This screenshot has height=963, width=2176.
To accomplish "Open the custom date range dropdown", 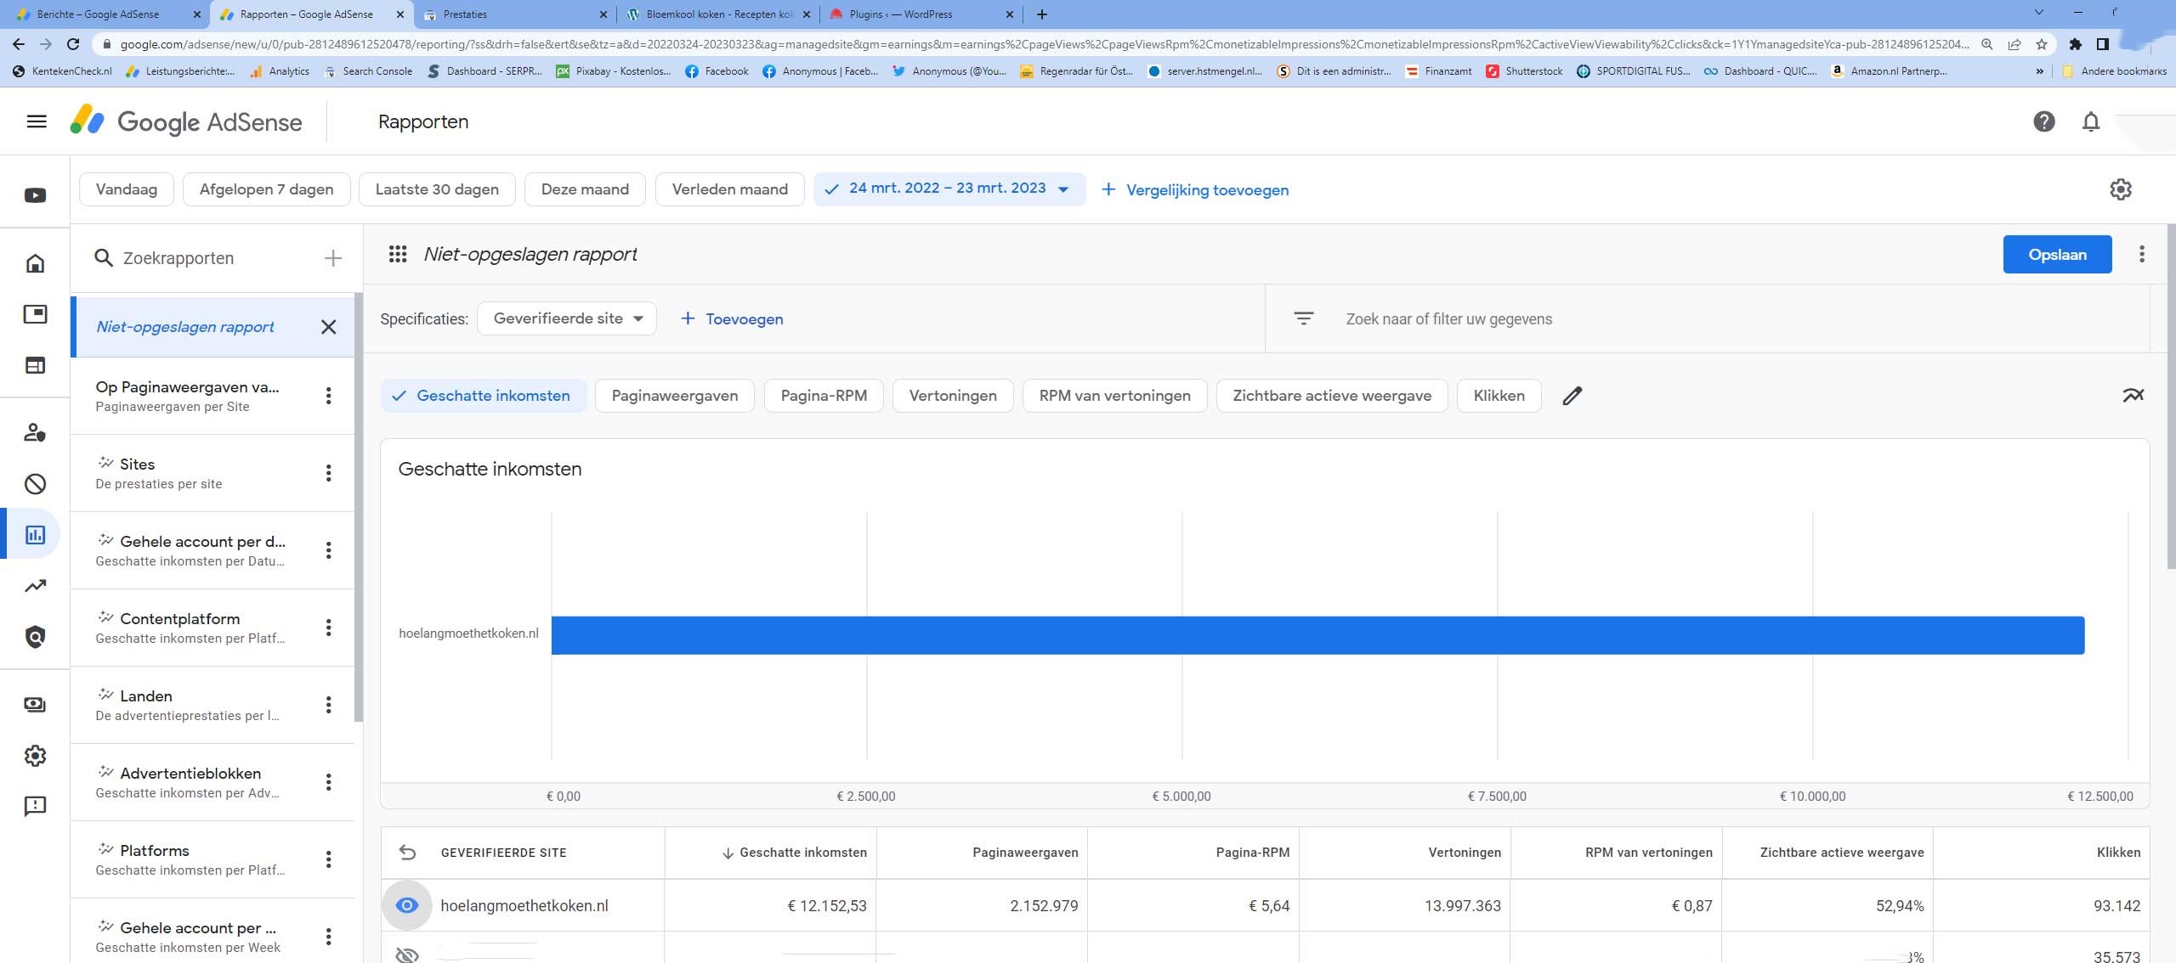I will pos(949,189).
